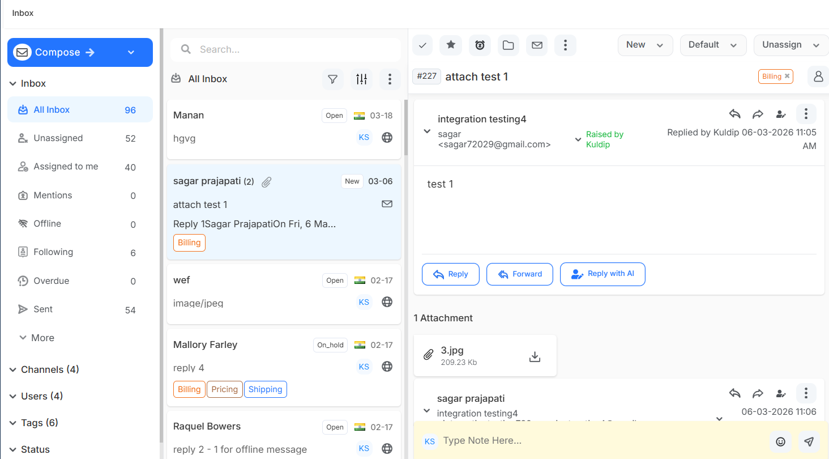Open the New status dropdown

pyautogui.click(x=645, y=45)
